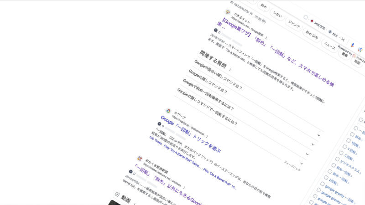Click dark badge icon under ルグーグ result title
This screenshot has width=365, height=205.
[159, 124]
